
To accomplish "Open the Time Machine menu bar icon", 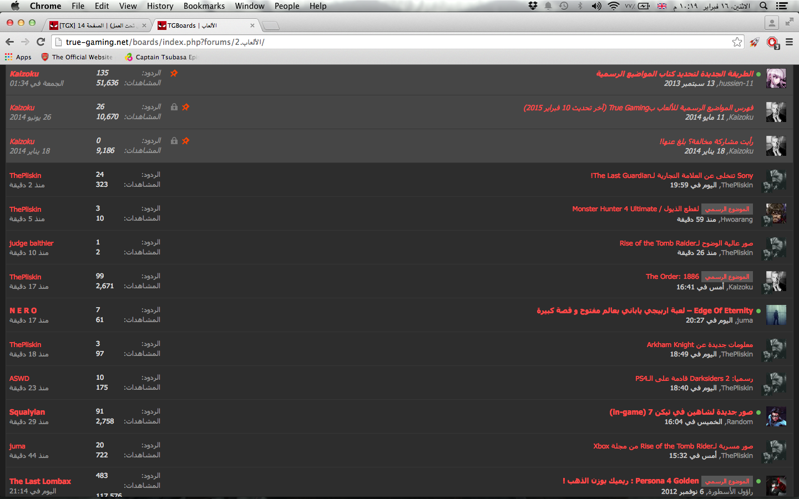I will tap(564, 6).
